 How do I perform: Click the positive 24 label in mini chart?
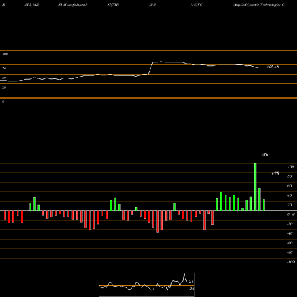(191, 282)
